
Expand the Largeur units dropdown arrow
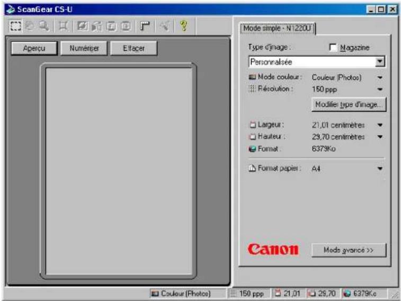(x=380, y=125)
